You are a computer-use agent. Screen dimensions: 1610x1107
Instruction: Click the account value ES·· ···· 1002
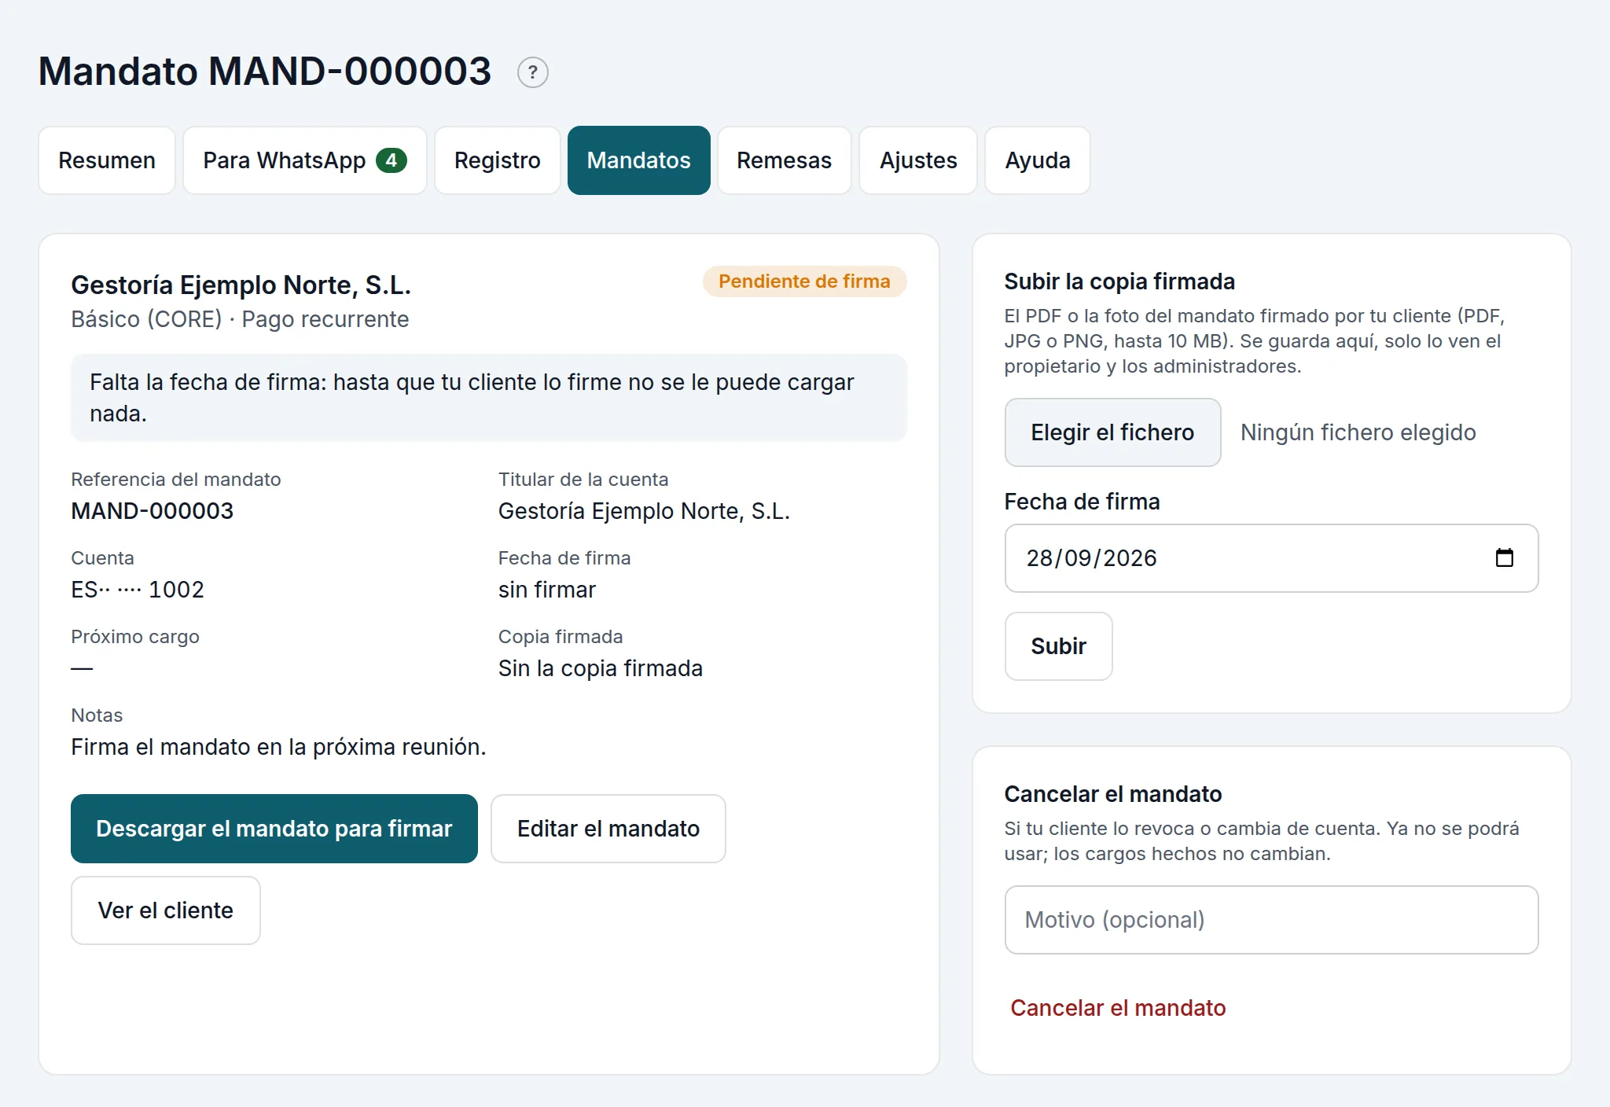click(138, 590)
